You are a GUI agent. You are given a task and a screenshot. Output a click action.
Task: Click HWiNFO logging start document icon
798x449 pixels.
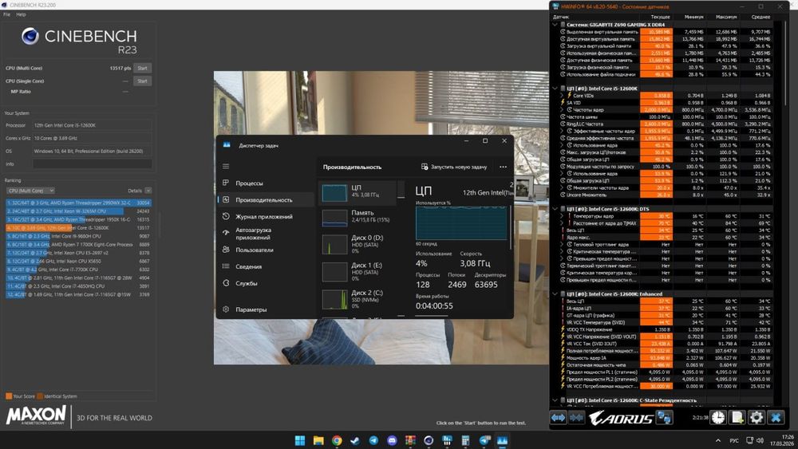737,417
